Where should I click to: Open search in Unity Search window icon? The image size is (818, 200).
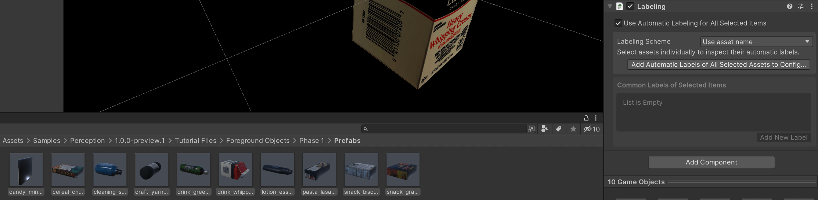531,129
